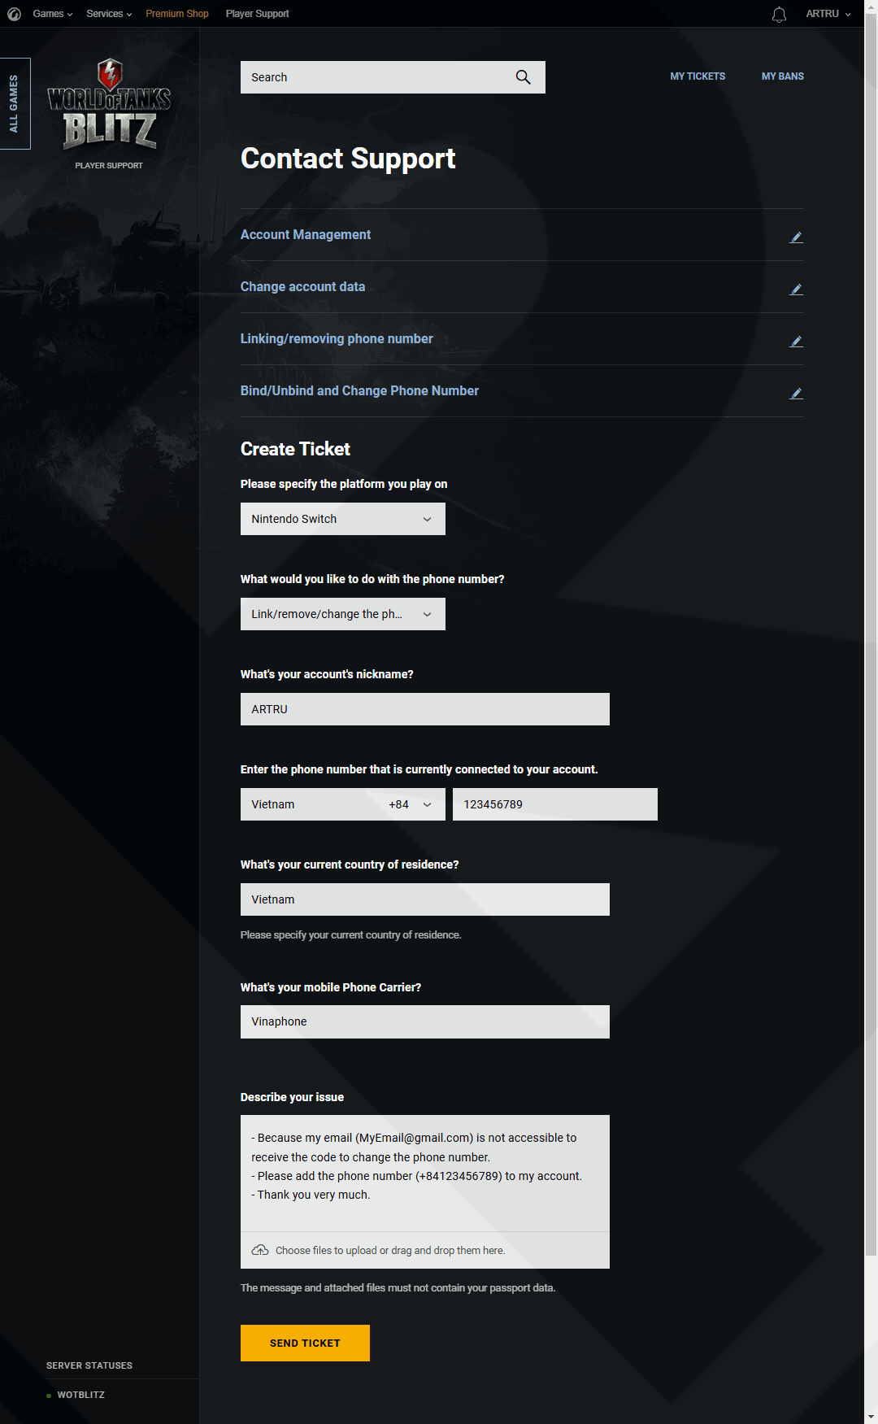Open Premium Shop
The image size is (878, 1424).
(x=177, y=14)
